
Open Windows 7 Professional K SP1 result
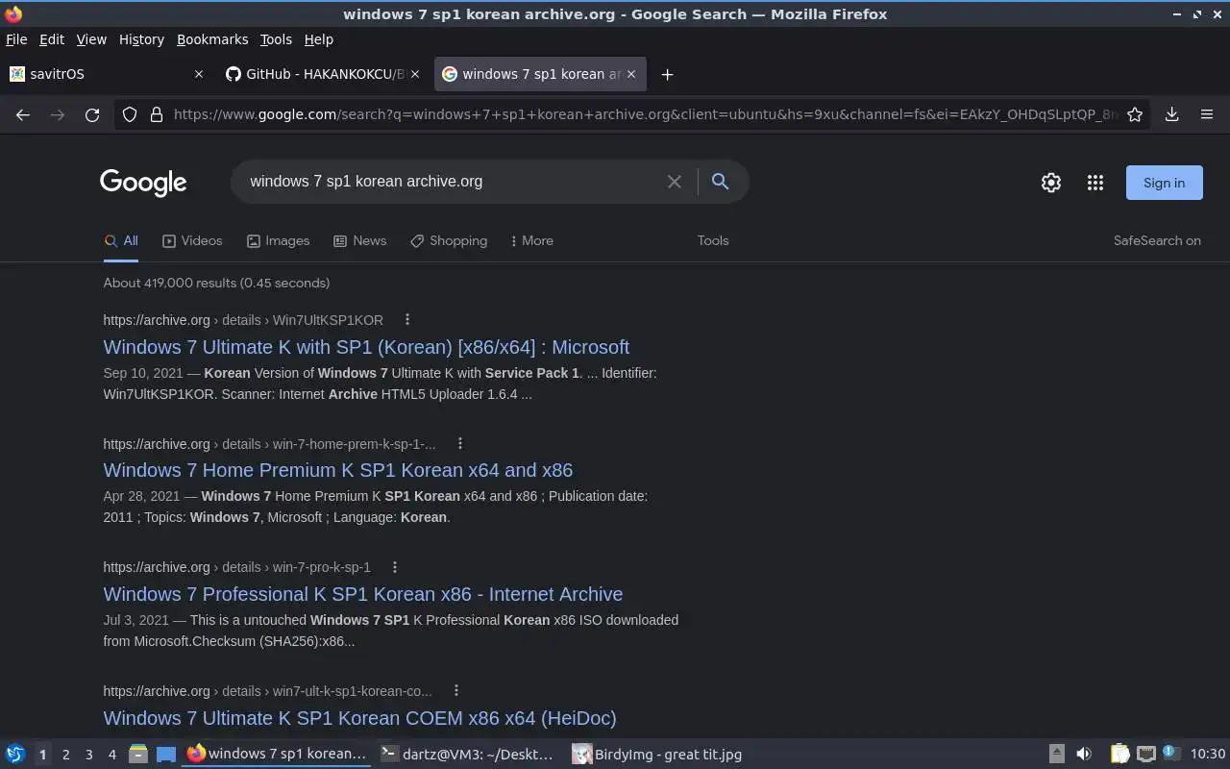362,594
